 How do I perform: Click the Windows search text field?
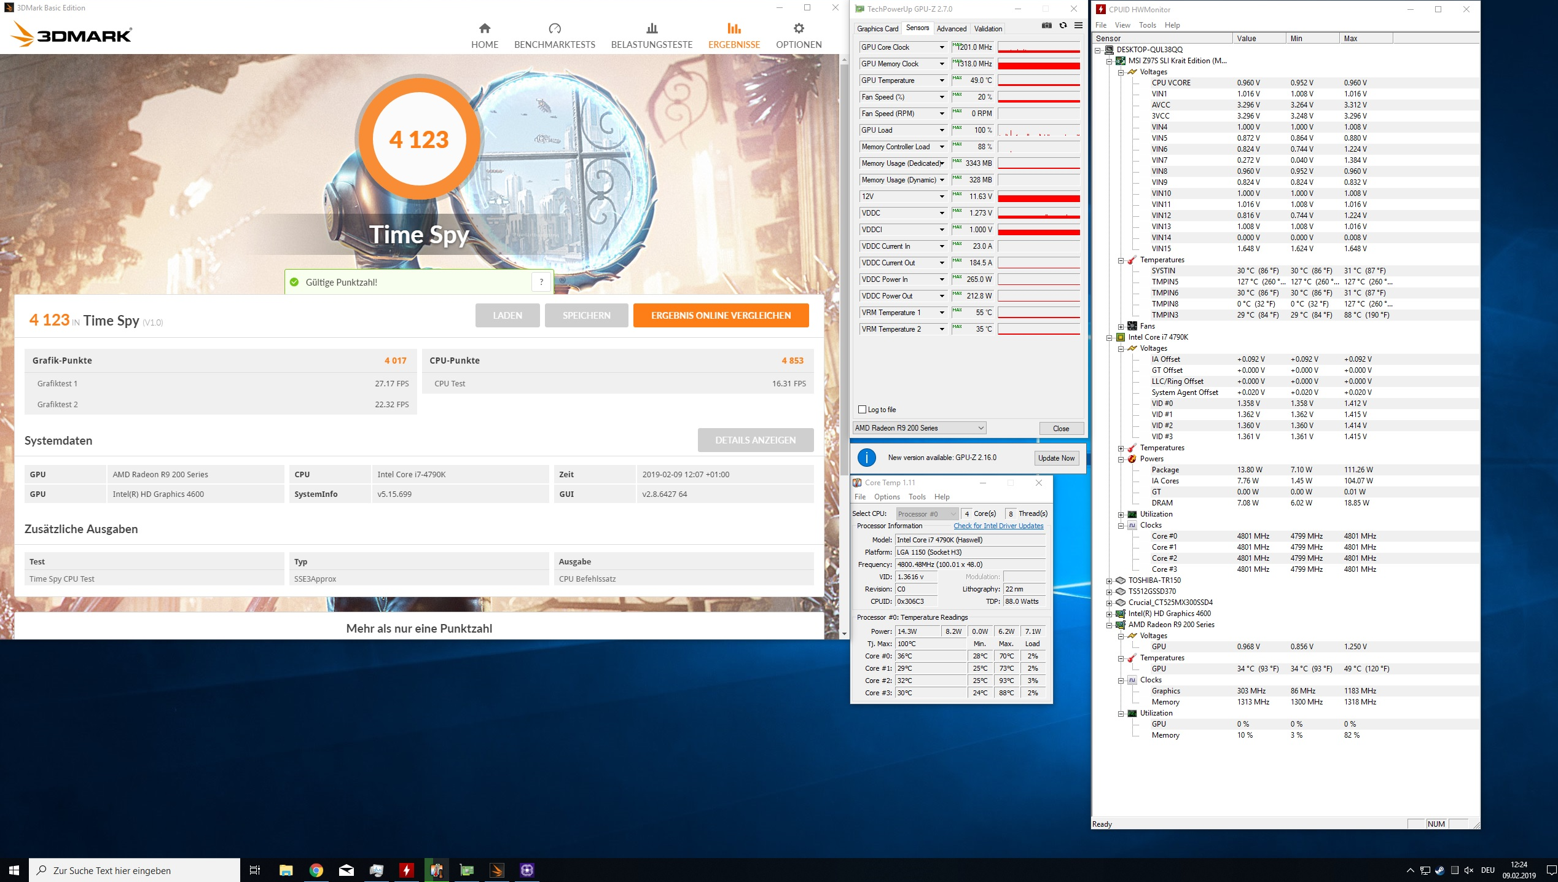[135, 870]
